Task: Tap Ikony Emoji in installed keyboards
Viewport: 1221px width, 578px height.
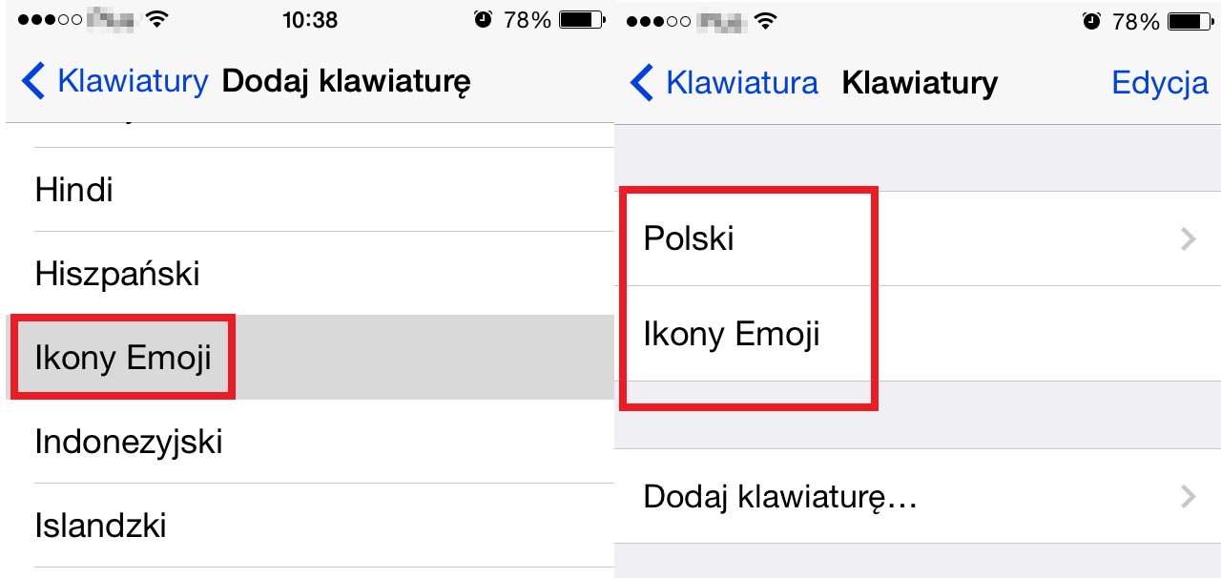Action: coord(732,335)
